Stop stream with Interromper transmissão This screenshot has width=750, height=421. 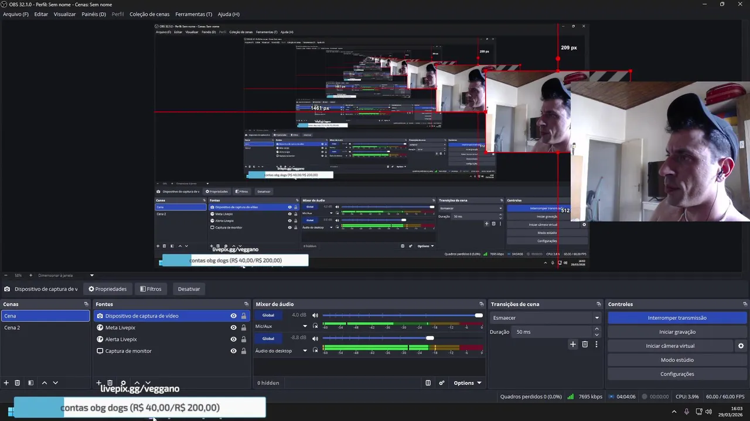677,318
